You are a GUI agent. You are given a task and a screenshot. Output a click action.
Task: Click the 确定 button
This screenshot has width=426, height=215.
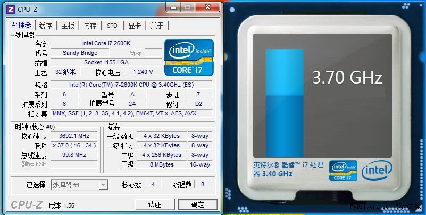pyautogui.click(x=198, y=204)
